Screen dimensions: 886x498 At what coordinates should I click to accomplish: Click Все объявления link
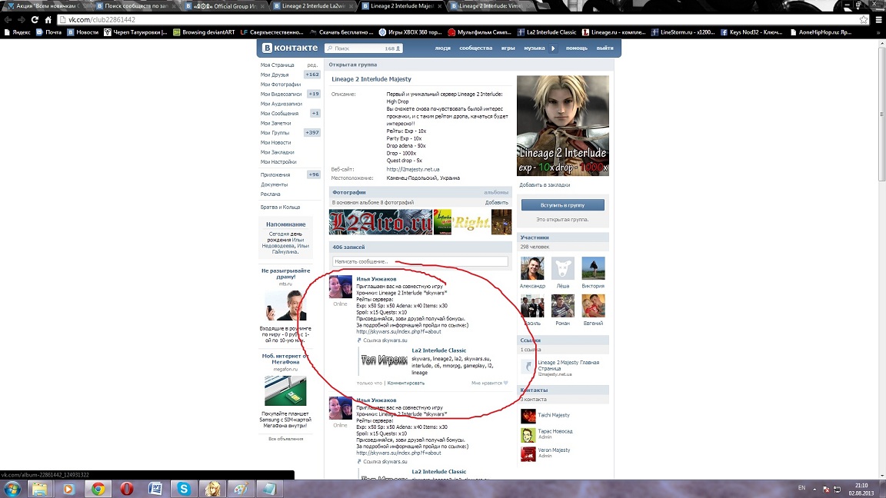285,439
